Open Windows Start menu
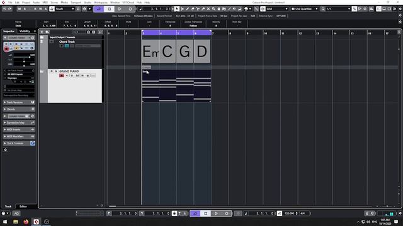This screenshot has height=226, width=403. (x=5, y=222)
